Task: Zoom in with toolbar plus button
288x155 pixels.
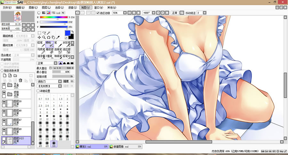Action: (x=134, y=13)
